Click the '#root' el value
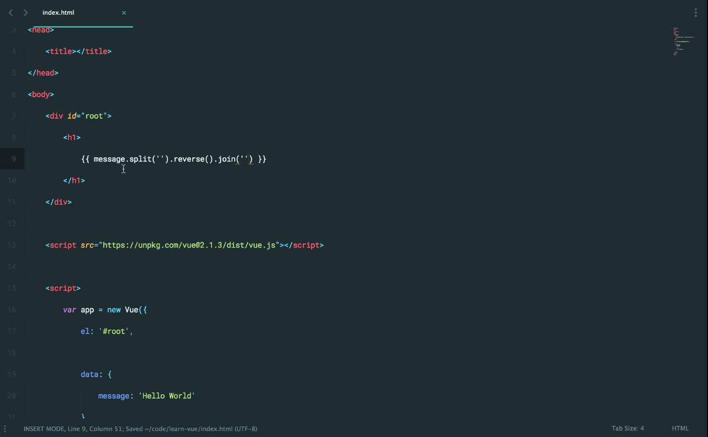 click(114, 332)
